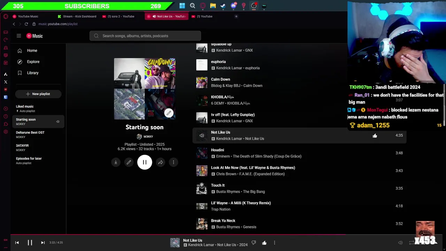Screen dimensions: 446x251
Task: Select the Not Like Us - YouTube tab
Action: 167,16
